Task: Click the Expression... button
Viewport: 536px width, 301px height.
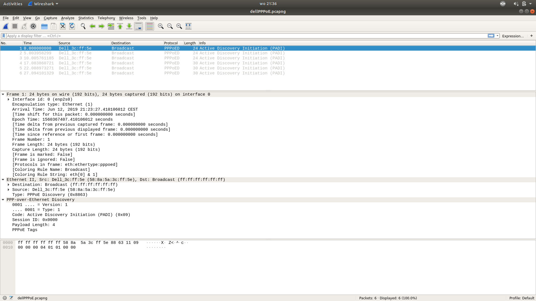Action: (513, 36)
